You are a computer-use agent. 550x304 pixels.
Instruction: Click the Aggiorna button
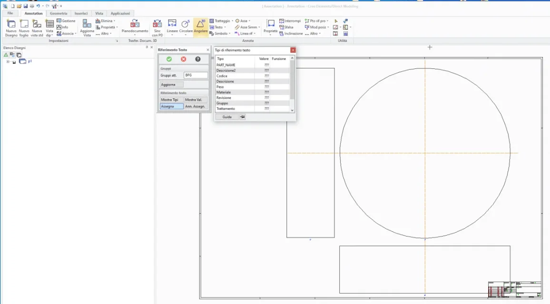172,85
